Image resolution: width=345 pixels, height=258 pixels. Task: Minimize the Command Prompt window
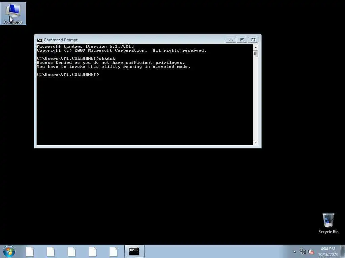(x=231, y=40)
